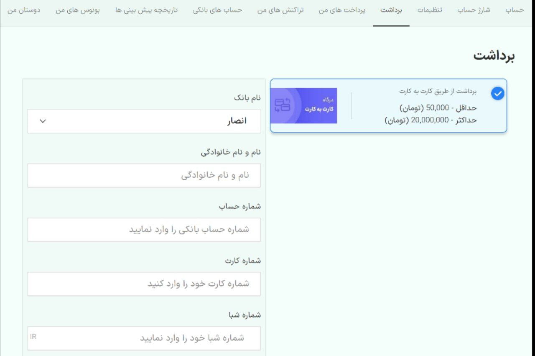Image resolution: width=535 pixels, height=356 pixels.
Task: Switch to the برداشت tab
Action: 391,10
